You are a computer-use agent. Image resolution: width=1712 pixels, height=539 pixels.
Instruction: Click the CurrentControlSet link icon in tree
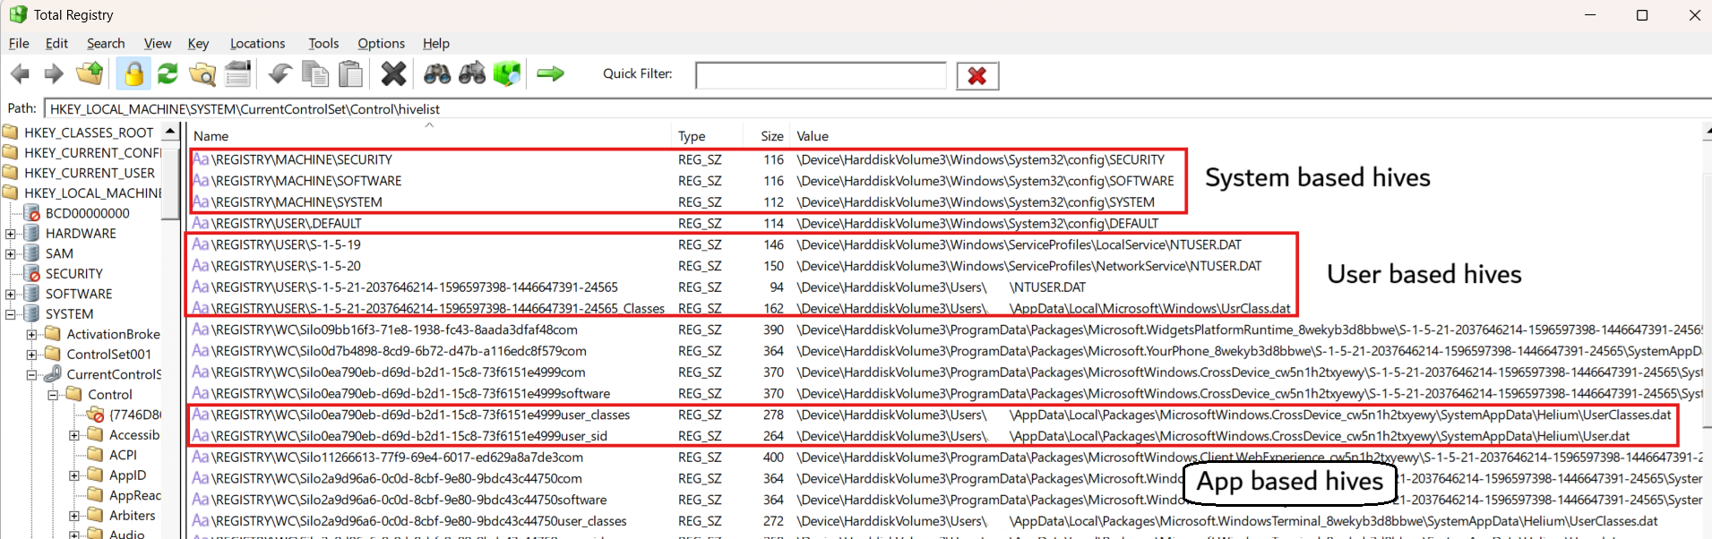tap(53, 374)
